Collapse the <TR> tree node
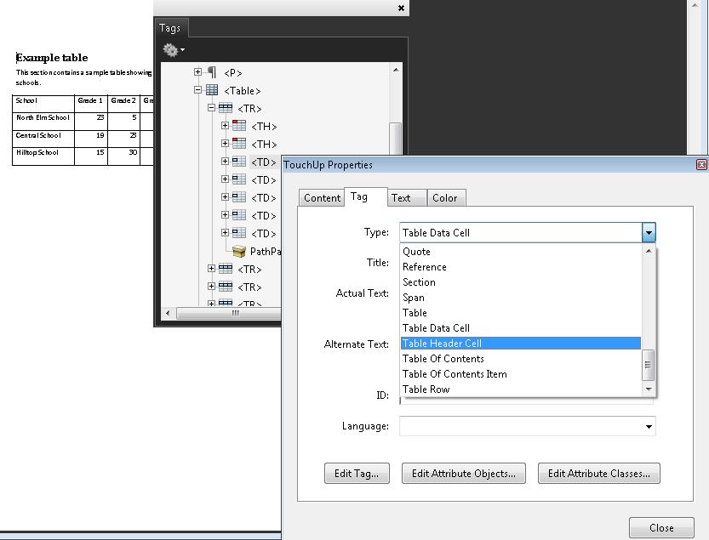This screenshot has width=709, height=540. pos(211,108)
